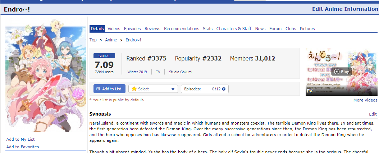Click the Endro~! cover poster image
Viewport: 379px width, 153px height.
46,76
